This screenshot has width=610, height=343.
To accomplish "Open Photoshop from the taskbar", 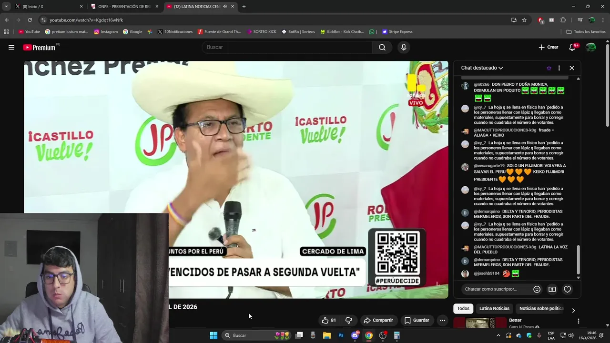I will [341, 335].
